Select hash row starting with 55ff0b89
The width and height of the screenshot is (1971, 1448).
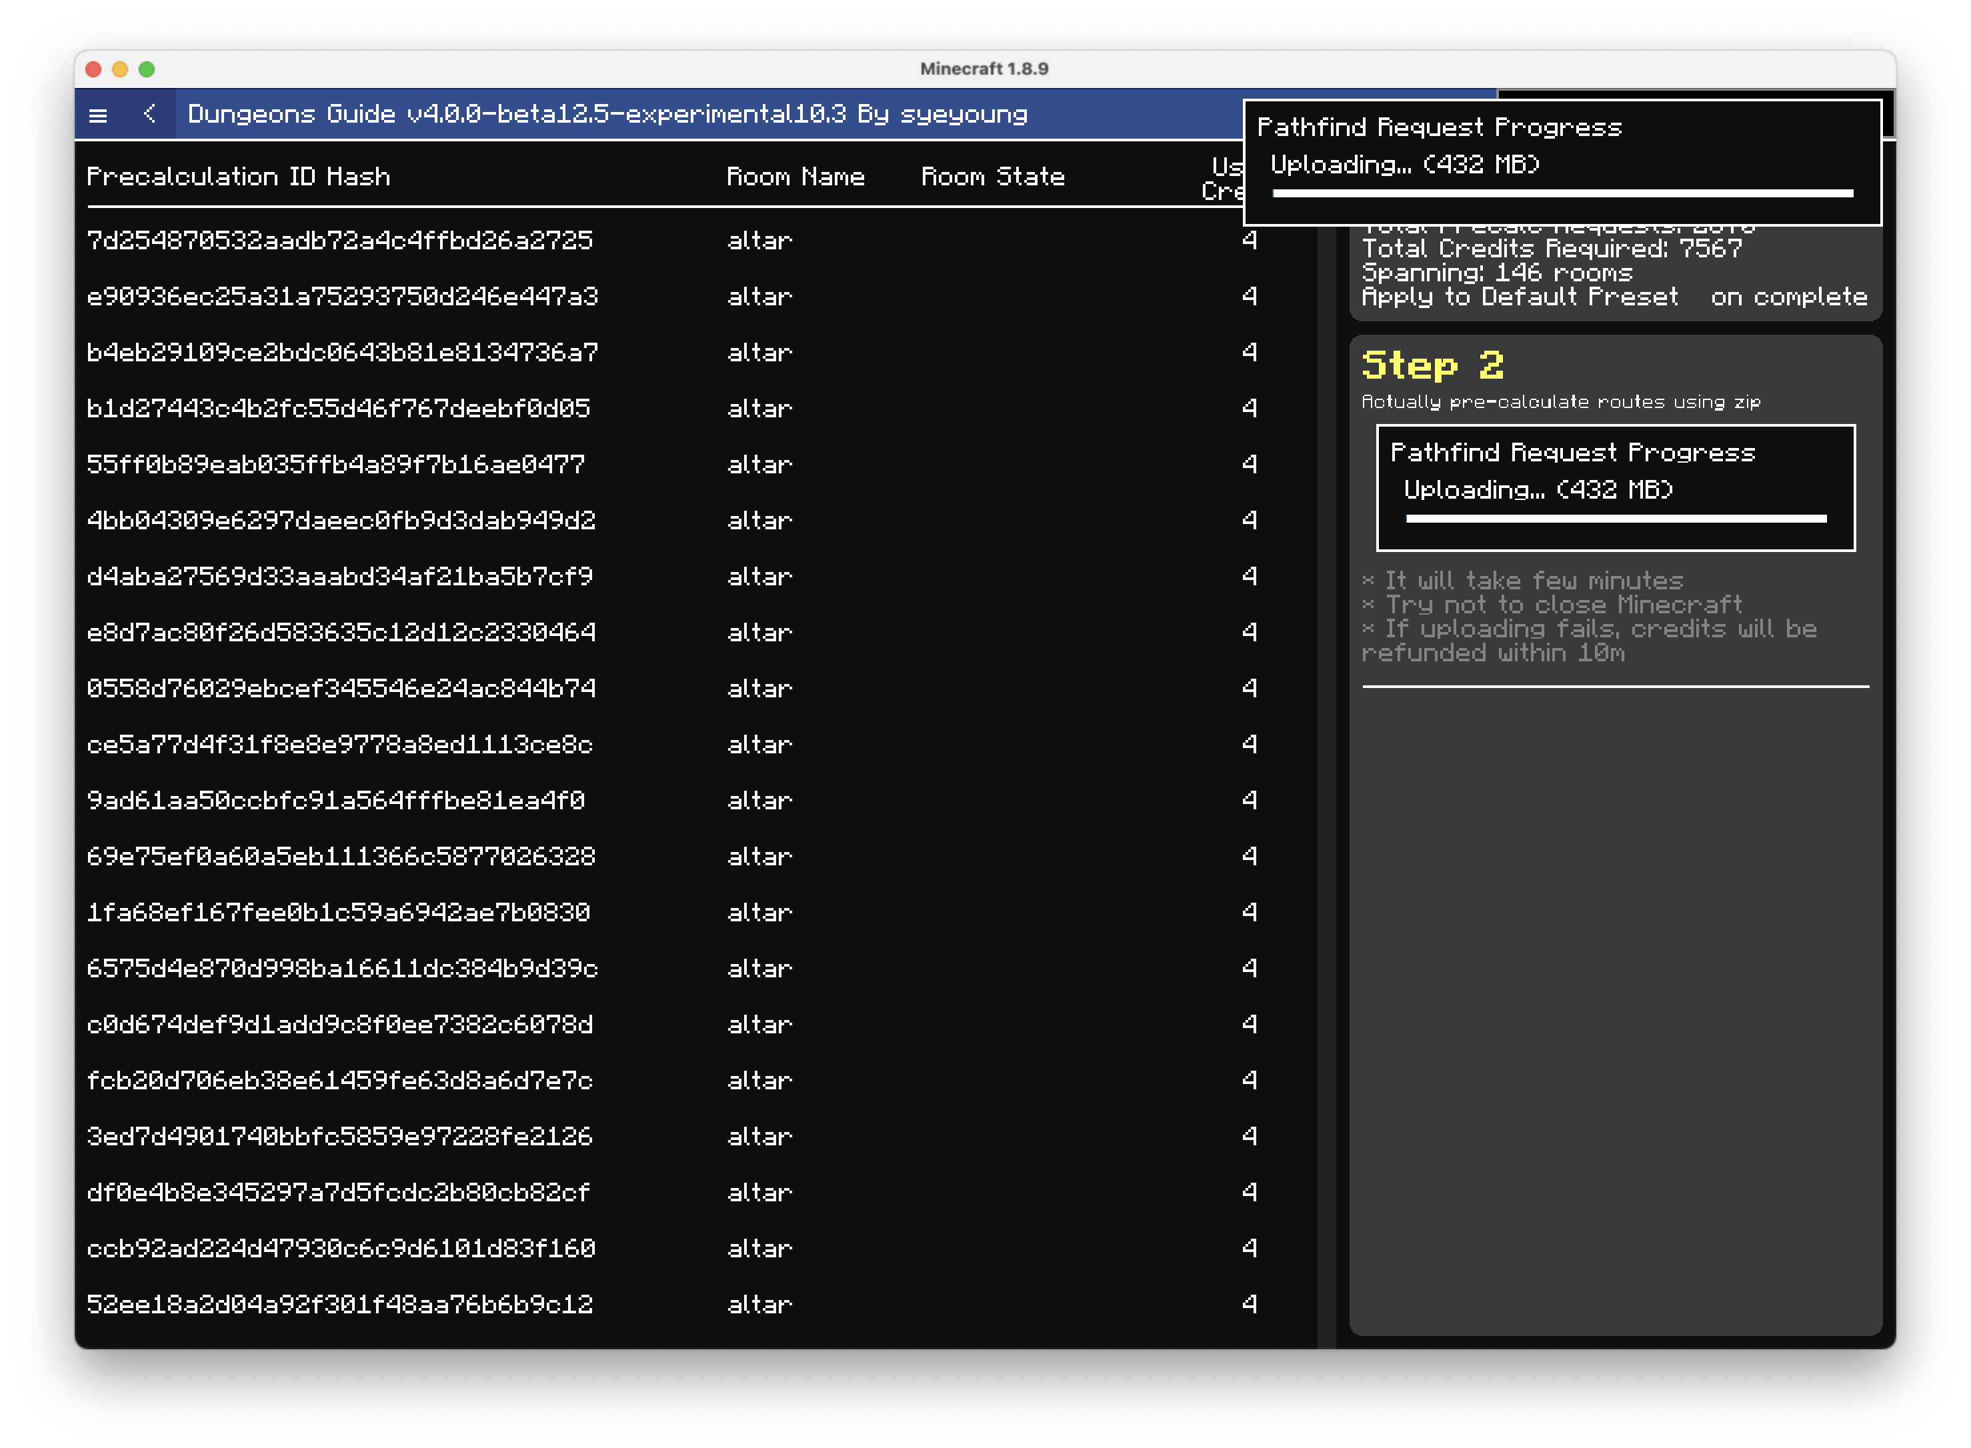[335, 465]
